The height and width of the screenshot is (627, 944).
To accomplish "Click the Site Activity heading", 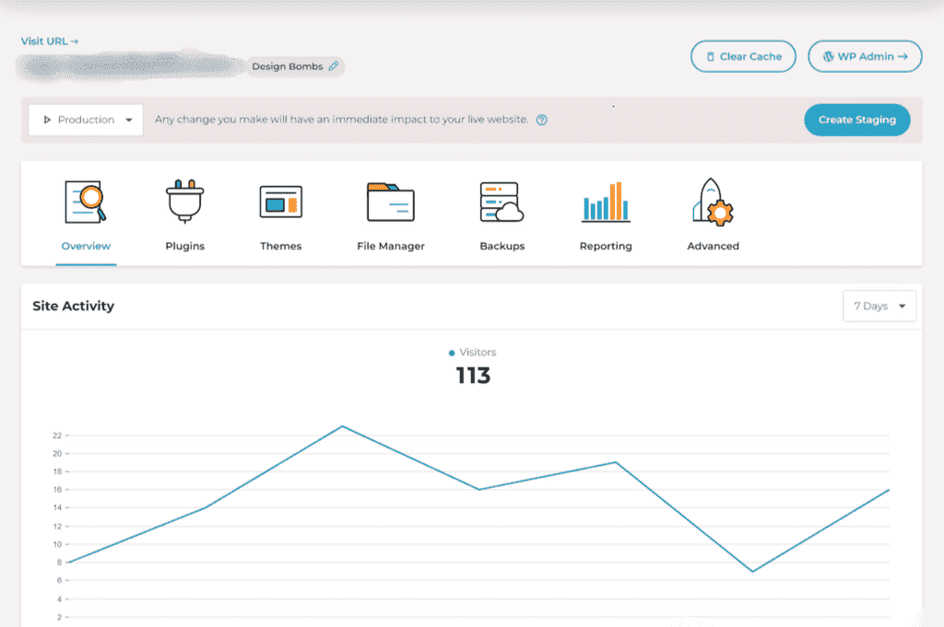I will 74,306.
